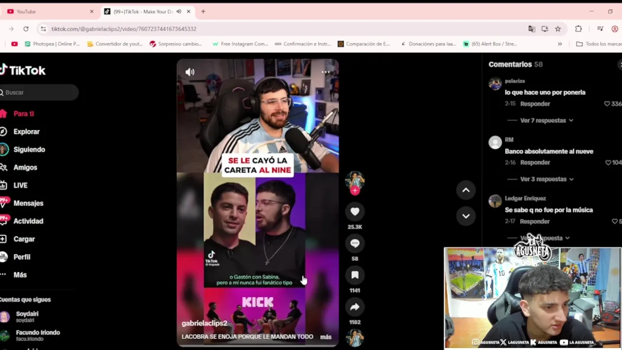Image resolution: width=622 pixels, height=350 pixels.
Task: Open Photopea bookmark
Action: [52, 44]
